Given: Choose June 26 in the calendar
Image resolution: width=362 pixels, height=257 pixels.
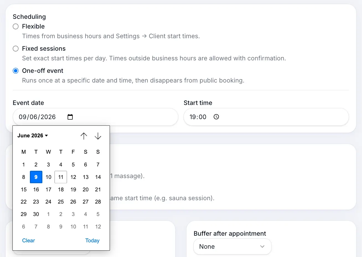Looking at the screenshot, I should 73,202.
